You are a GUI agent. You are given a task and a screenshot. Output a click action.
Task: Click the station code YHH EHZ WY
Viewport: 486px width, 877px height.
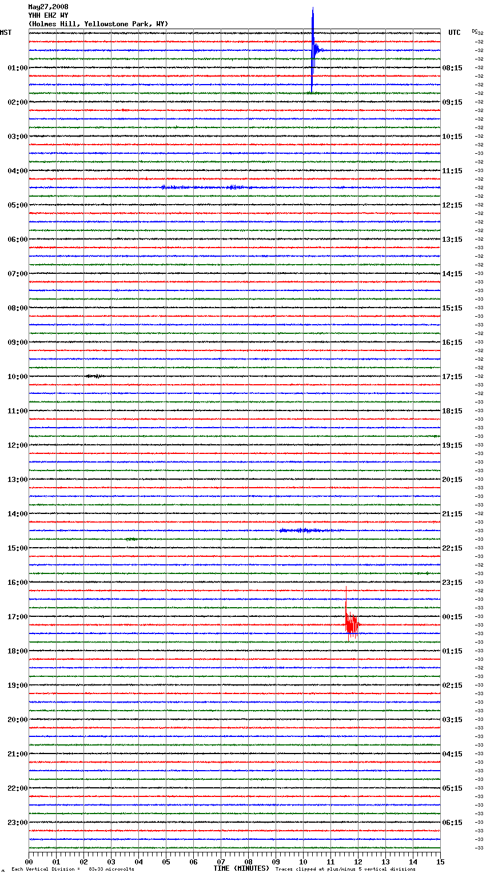coord(48,15)
